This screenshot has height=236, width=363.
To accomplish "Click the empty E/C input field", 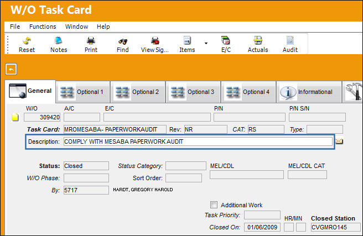I will [157, 117].
